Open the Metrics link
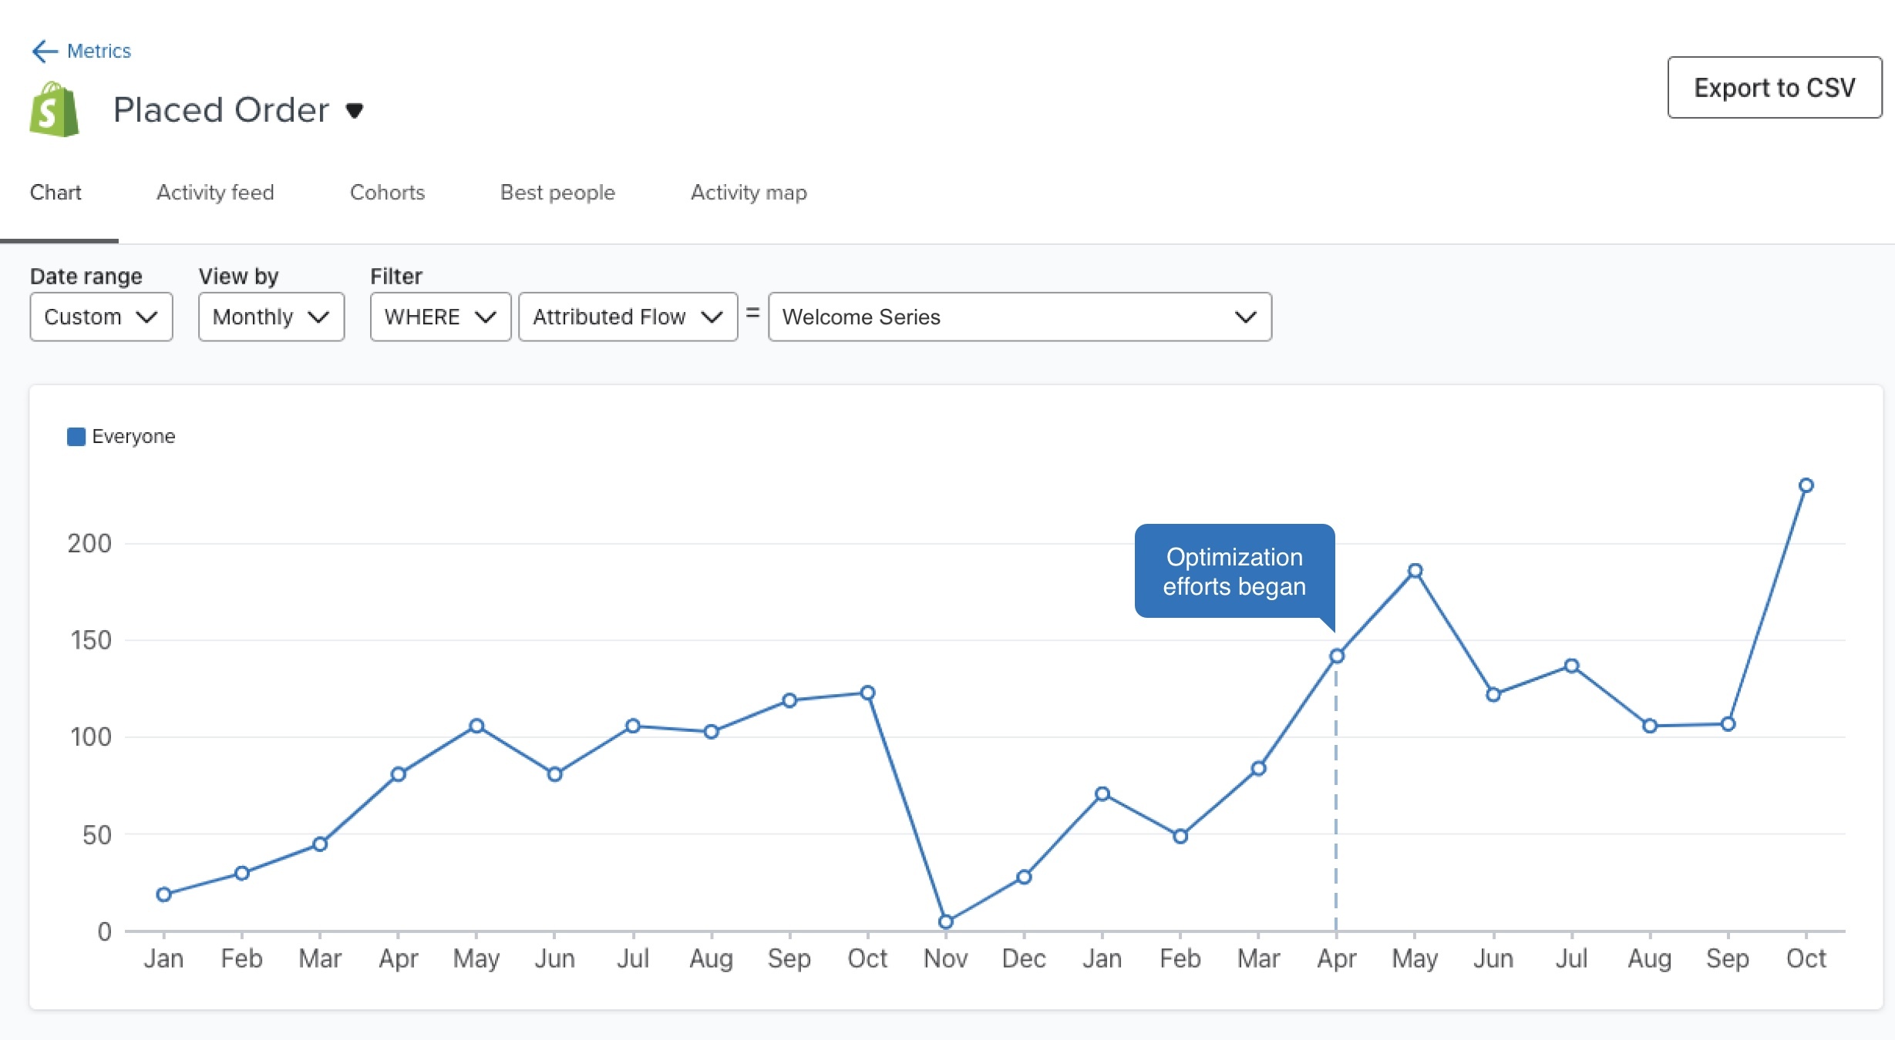 click(x=99, y=51)
